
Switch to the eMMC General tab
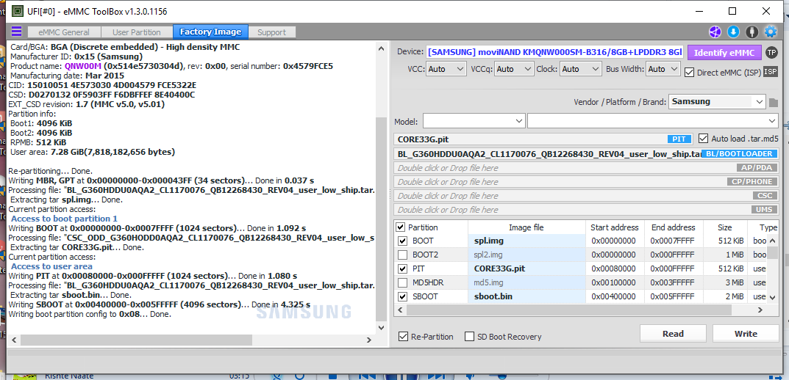[x=64, y=32]
